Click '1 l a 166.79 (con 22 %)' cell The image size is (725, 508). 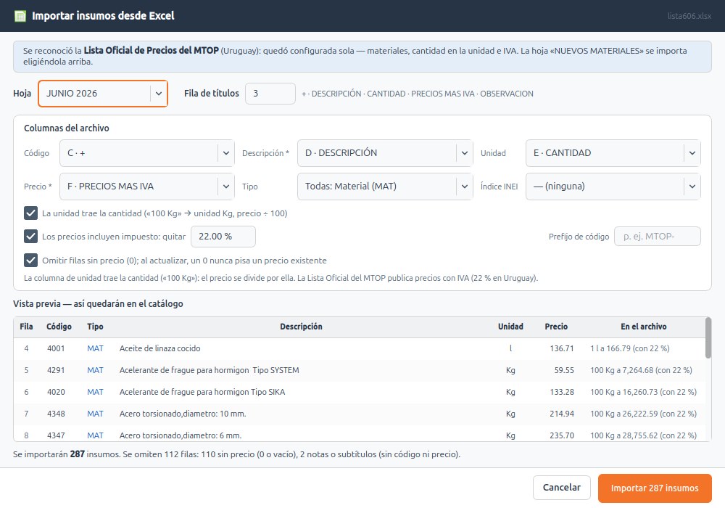(630, 348)
